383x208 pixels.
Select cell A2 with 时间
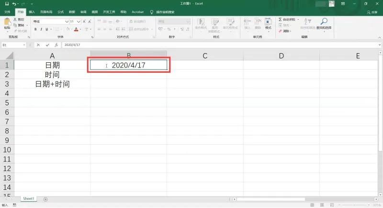[x=52, y=75]
